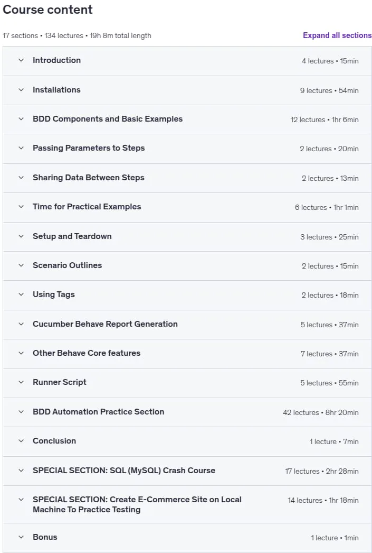
Task: Expand the Introduction section chevron
Action: [21, 60]
